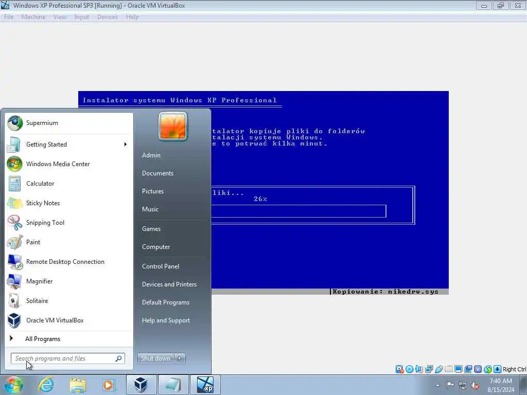Open Default Programs

coord(166,302)
